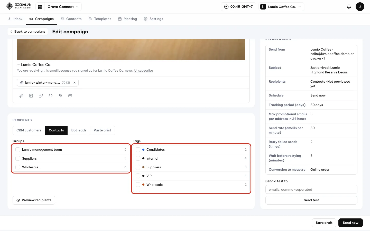
Task: Enable the VIP tag checkbox
Action: click(138, 176)
